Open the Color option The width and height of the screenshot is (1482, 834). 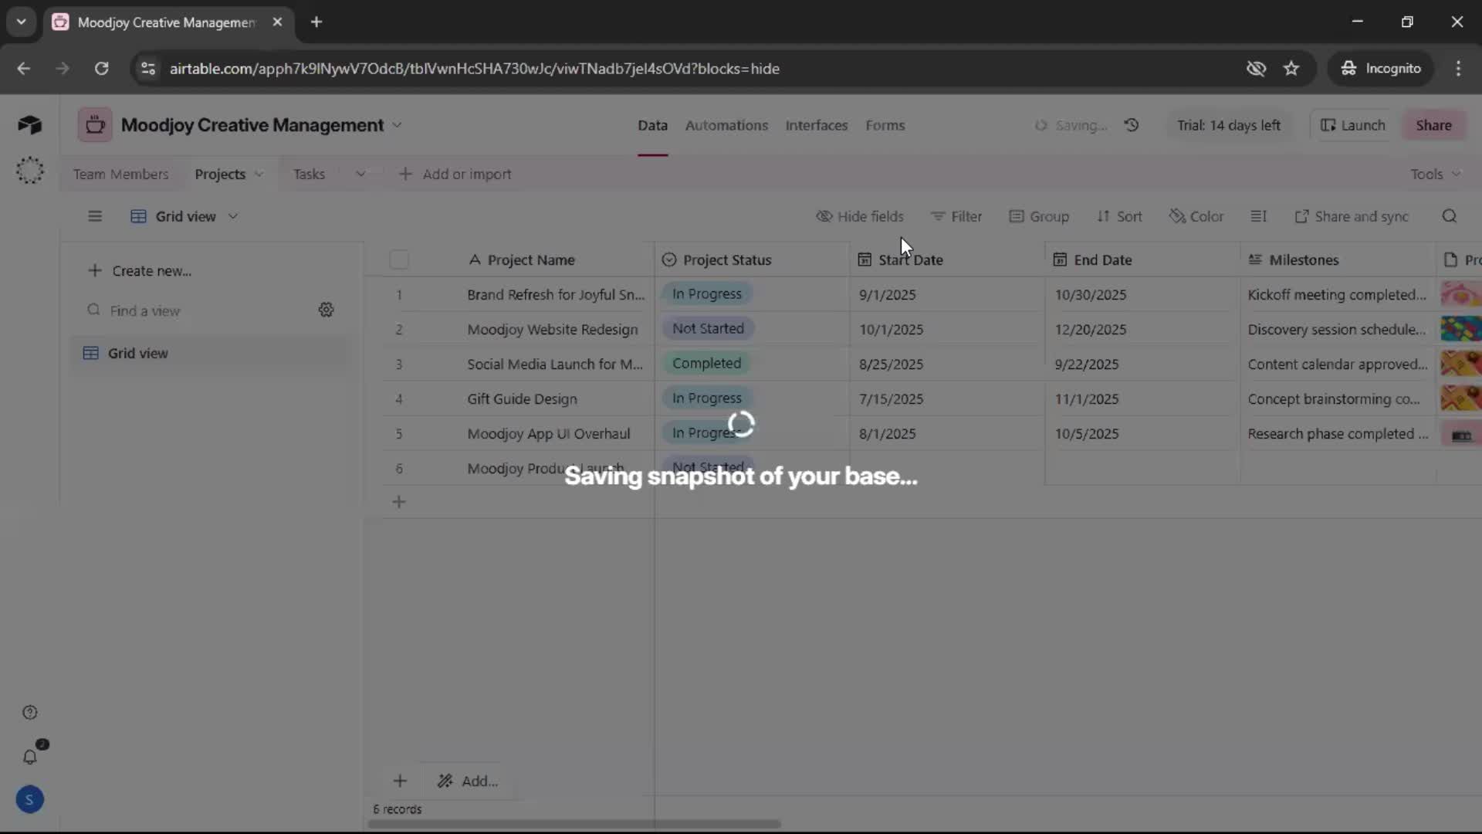(x=1196, y=216)
